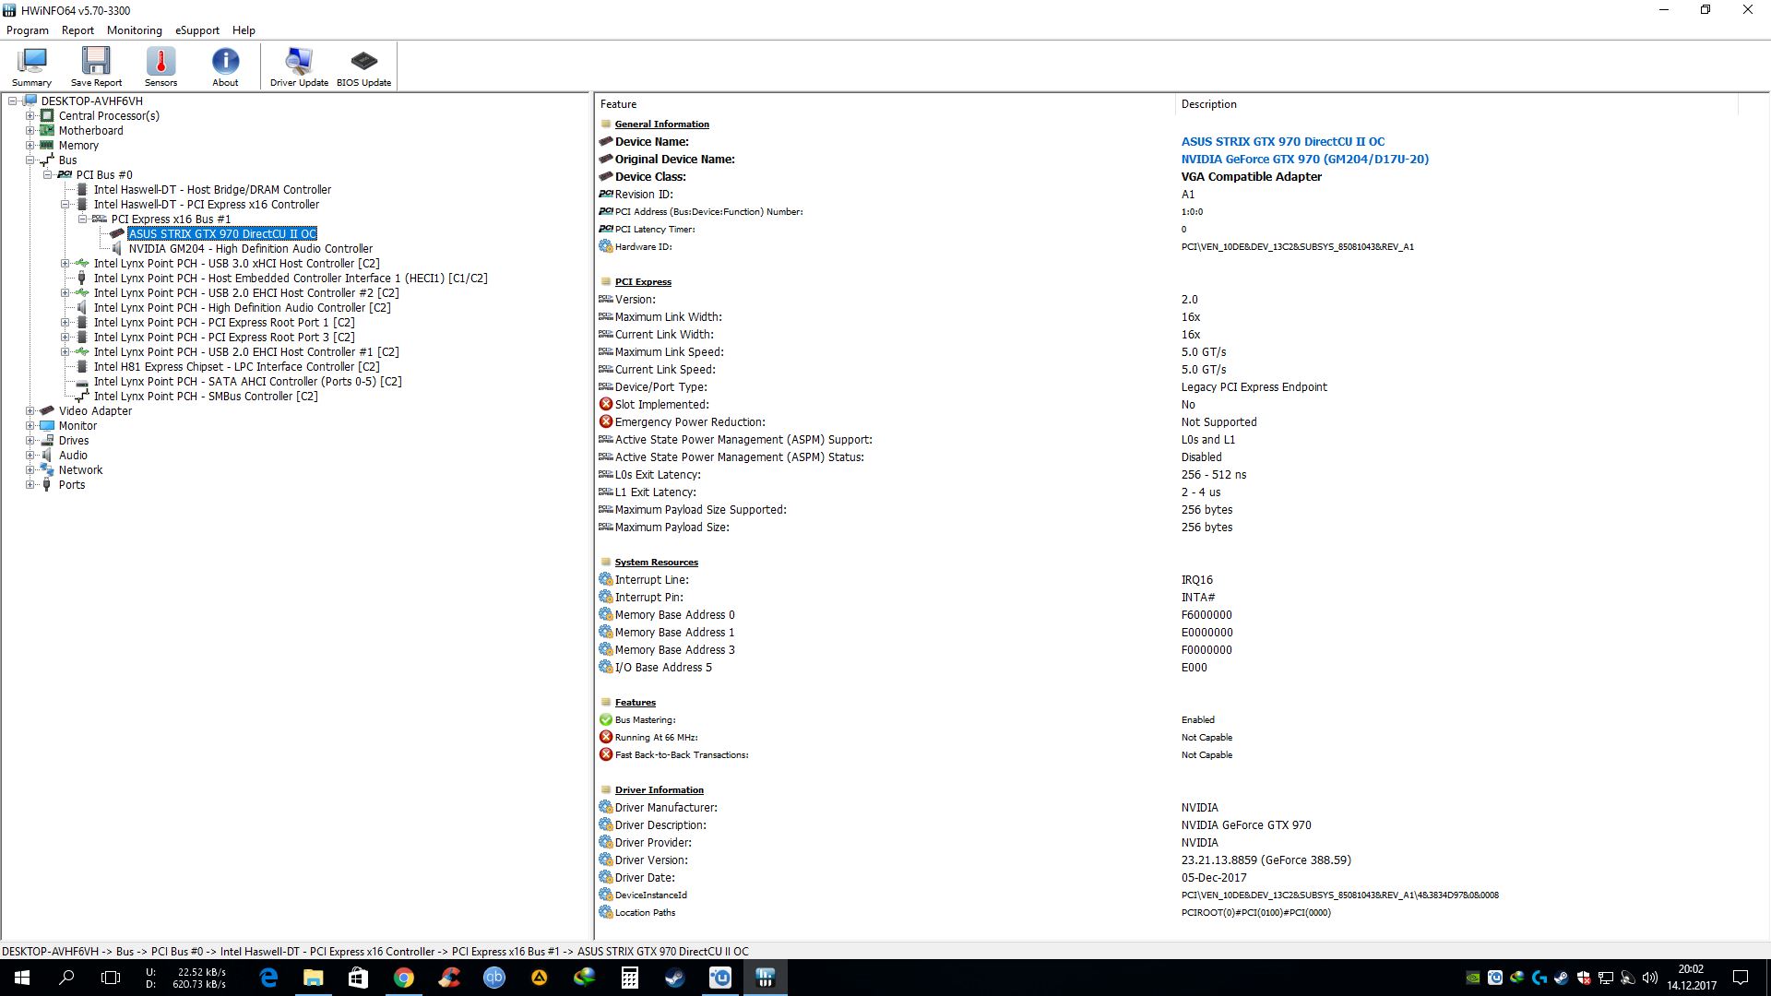Expand the Central Processor(s) node
Viewport: 1771px width, 996px height.
click(30, 116)
